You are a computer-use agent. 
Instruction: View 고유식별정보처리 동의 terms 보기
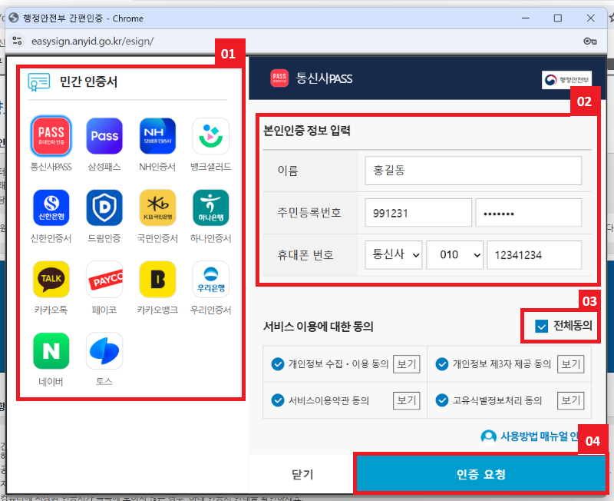pyautogui.click(x=570, y=400)
